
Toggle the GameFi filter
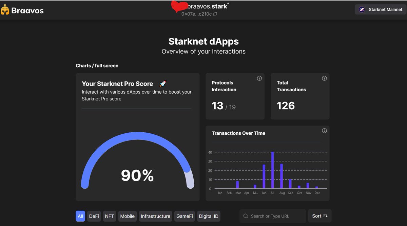point(184,216)
